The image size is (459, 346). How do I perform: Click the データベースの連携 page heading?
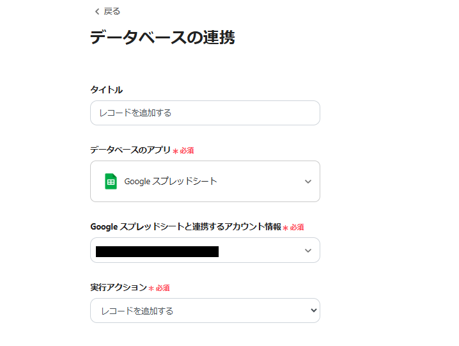[x=162, y=38]
